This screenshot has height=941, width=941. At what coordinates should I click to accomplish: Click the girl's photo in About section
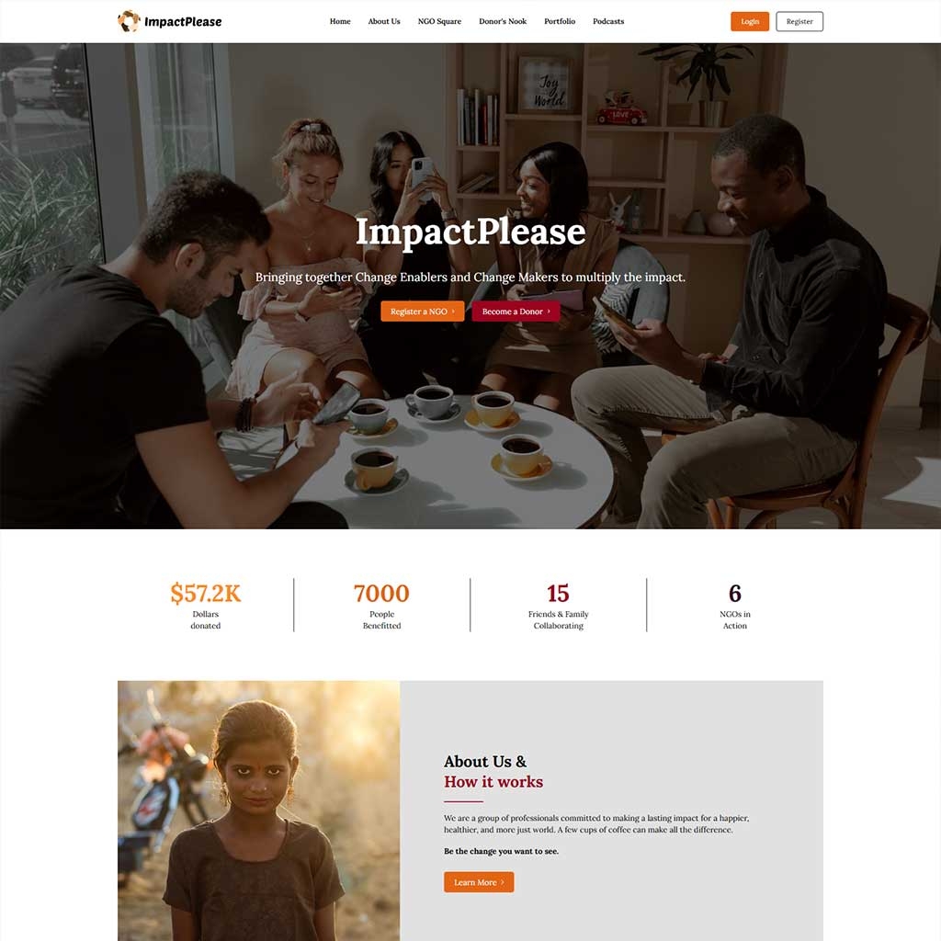[x=258, y=811]
